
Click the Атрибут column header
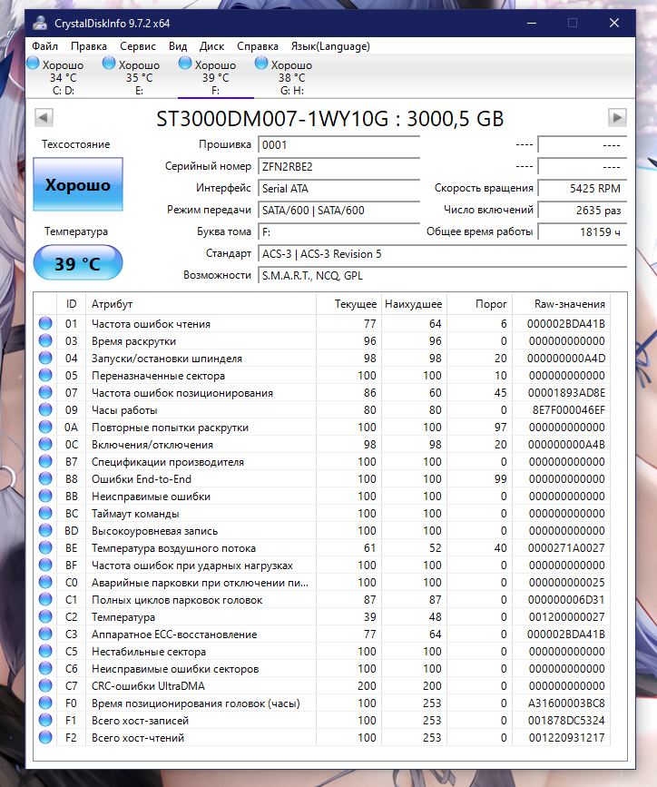tap(201, 304)
